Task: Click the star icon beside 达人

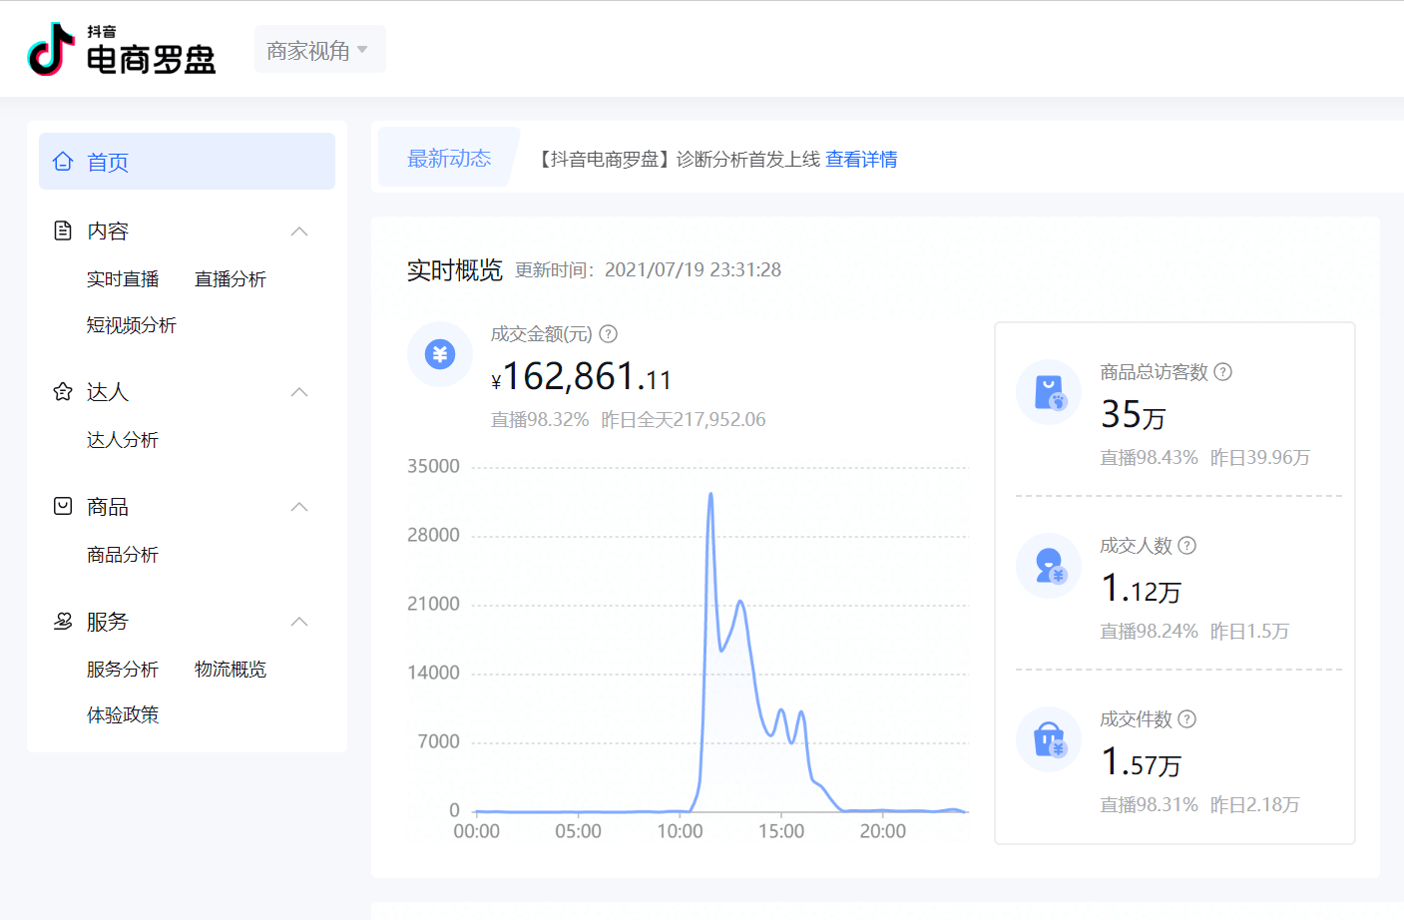Action: click(x=63, y=392)
